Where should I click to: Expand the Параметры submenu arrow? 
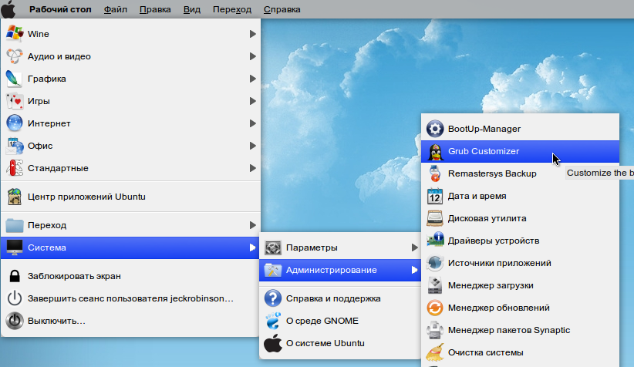click(x=414, y=247)
